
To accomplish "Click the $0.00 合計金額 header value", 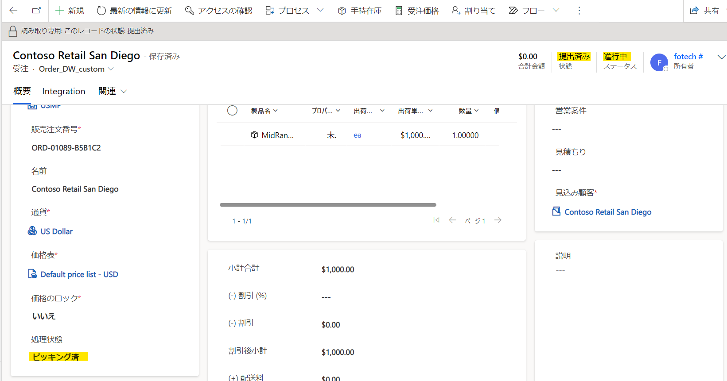I will pos(528,57).
